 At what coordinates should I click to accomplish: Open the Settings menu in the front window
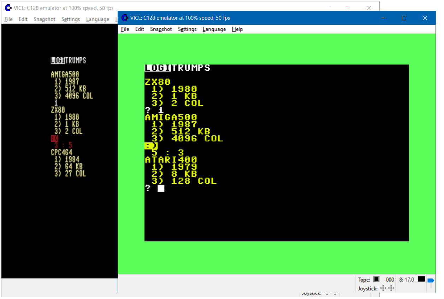click(x=187, y=29)
